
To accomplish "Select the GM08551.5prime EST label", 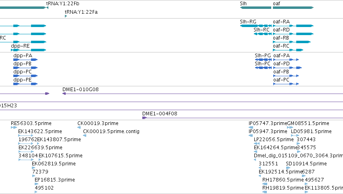I will [308, 123].
